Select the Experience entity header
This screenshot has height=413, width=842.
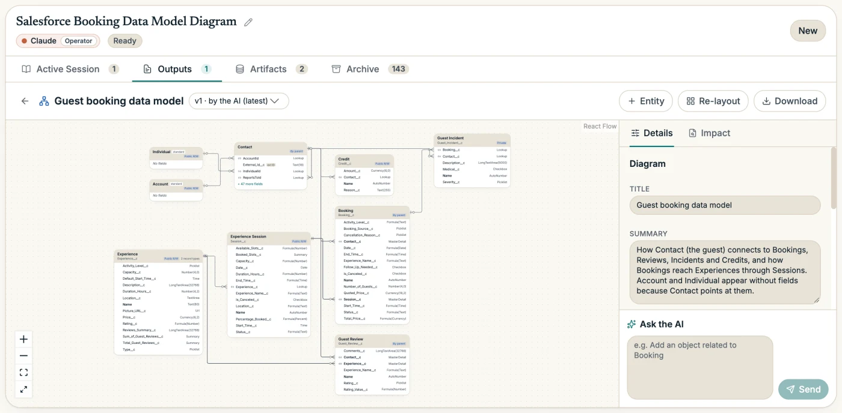point(158,256)
